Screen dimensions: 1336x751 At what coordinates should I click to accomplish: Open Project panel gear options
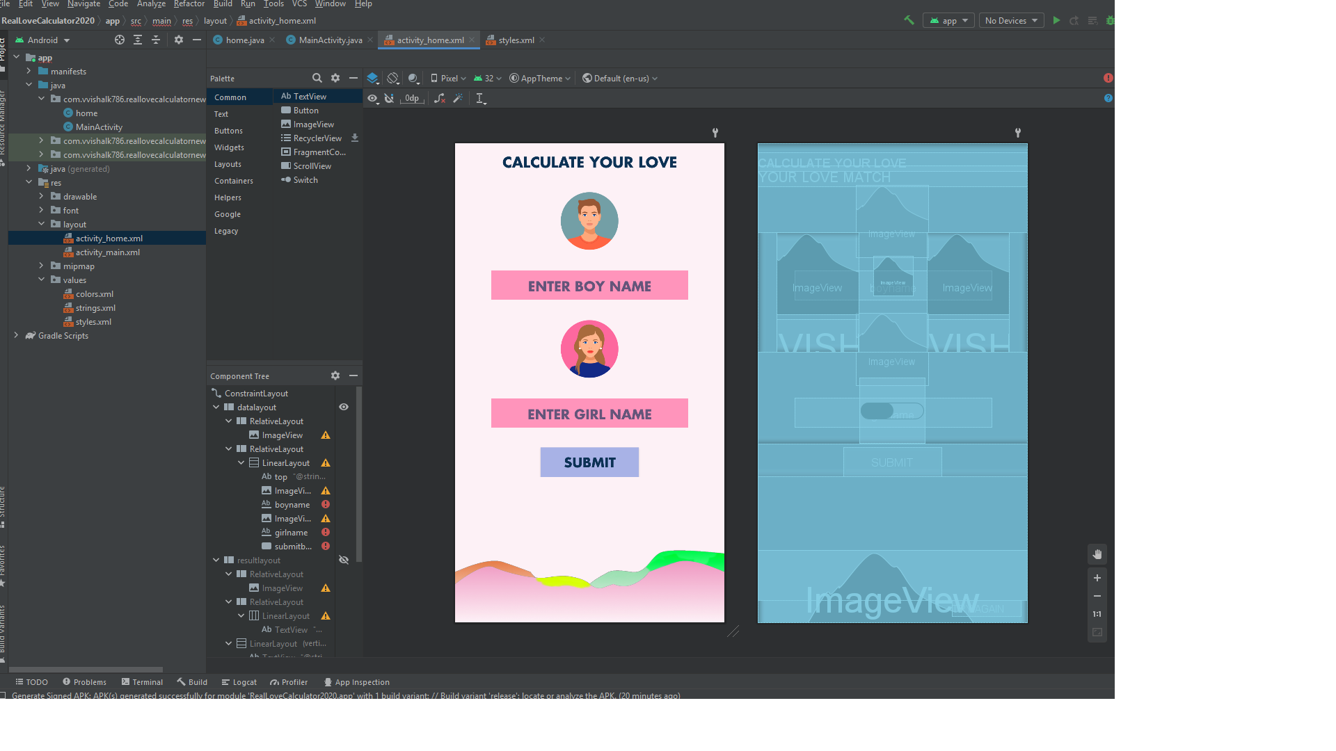click(179, 40)
